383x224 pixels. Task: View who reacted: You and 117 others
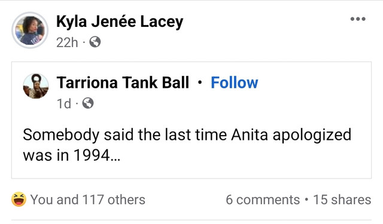tap(88, 200)
